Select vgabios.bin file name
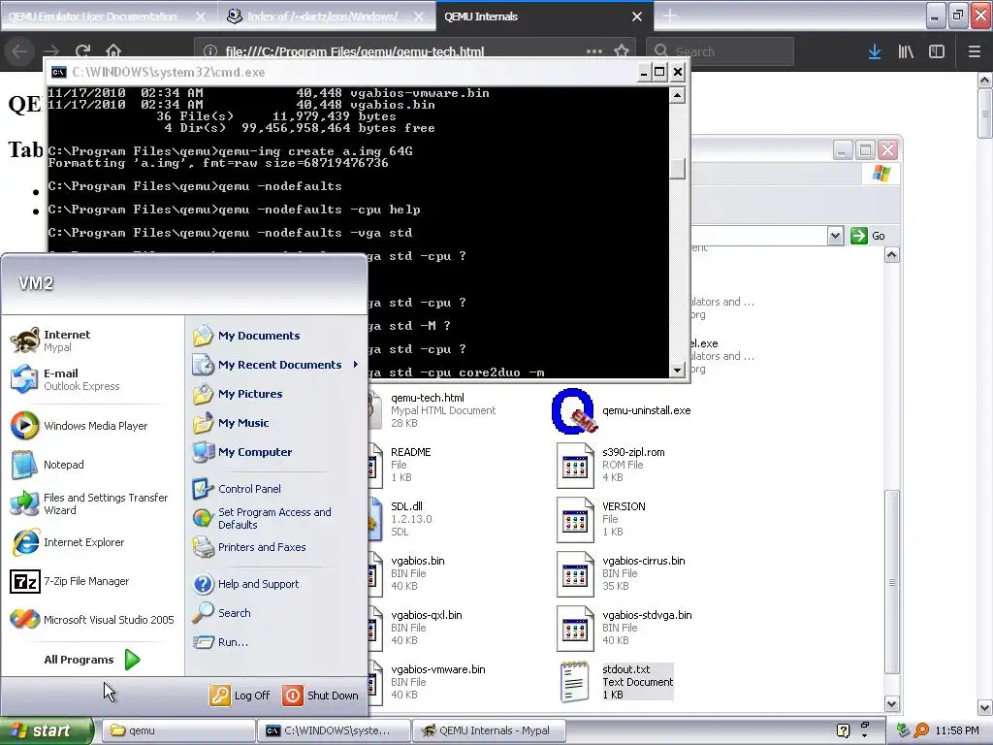 pyautogui.click(x=418, y=561)
